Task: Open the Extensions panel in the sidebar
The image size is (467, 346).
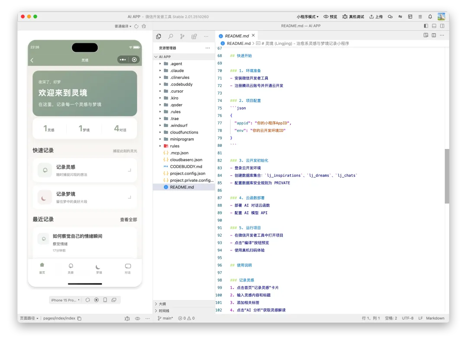Action: tap(194, 36)
